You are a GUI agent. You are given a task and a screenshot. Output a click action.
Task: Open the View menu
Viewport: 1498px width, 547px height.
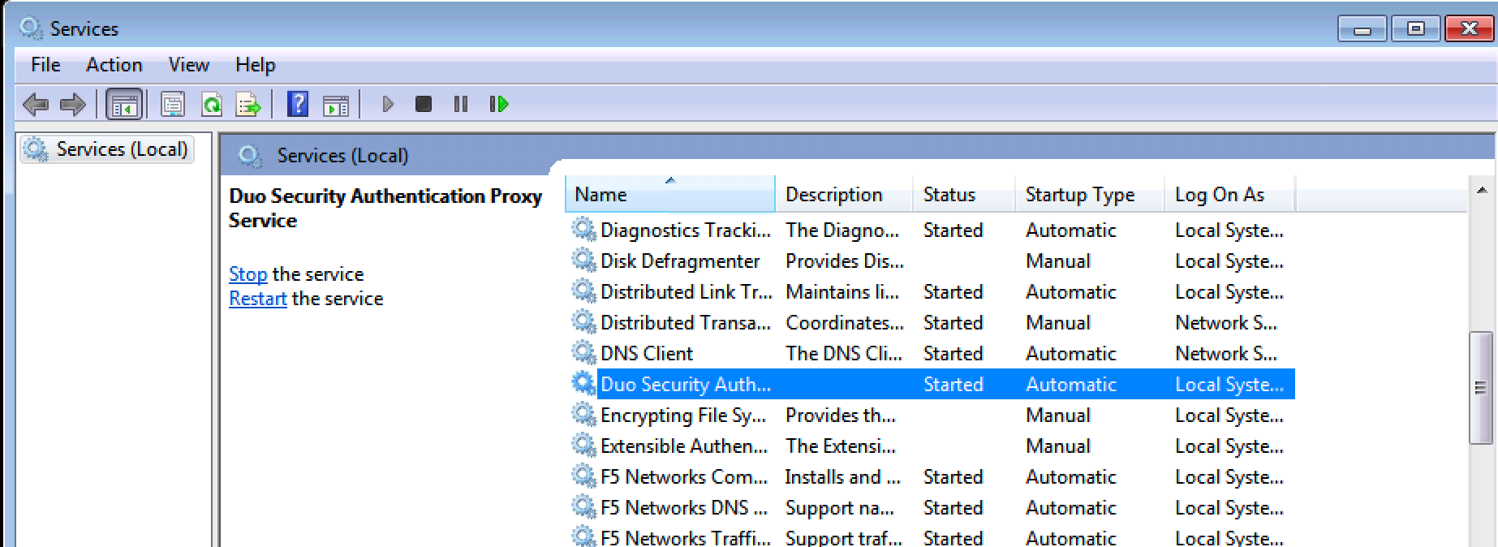pyautogui.click(x=189, y=65)
